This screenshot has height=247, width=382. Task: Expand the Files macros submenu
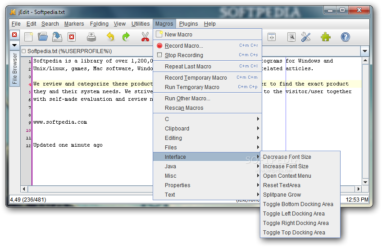pyautogui.click(x=208, y=148)
